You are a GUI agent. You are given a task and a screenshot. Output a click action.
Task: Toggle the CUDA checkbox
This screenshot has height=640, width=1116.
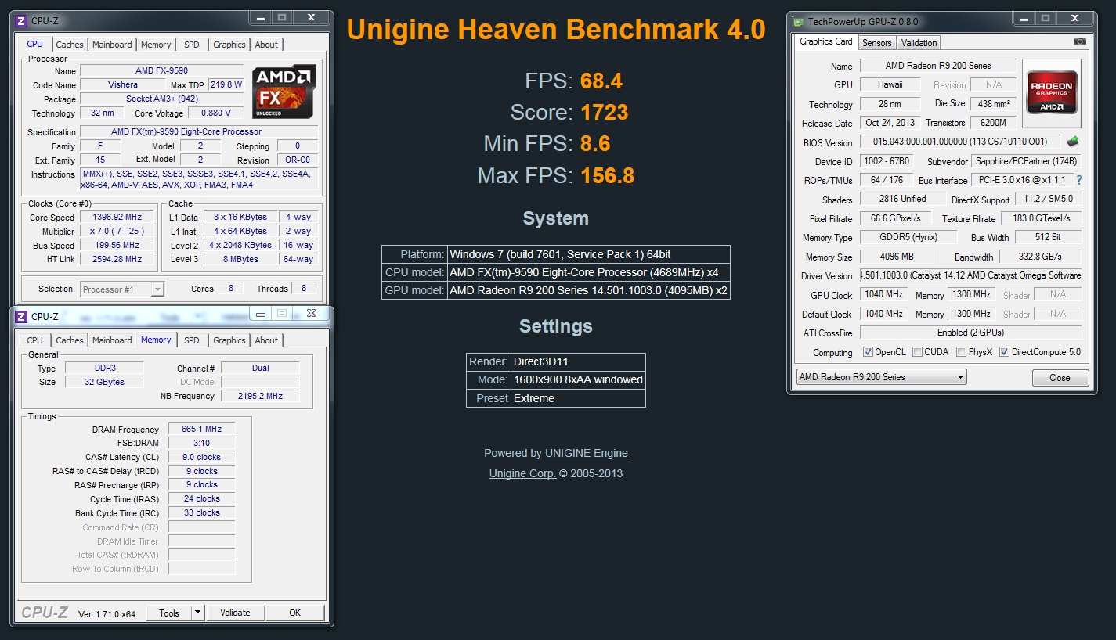click(917, 352)
